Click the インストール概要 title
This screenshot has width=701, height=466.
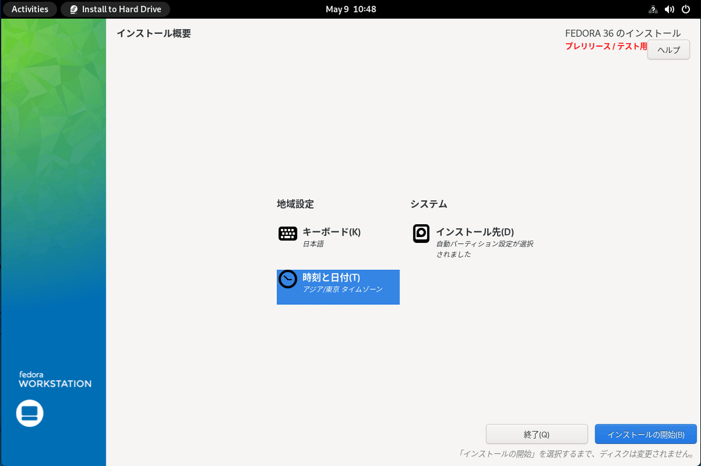pyautogui.click(x=154, y=33)
